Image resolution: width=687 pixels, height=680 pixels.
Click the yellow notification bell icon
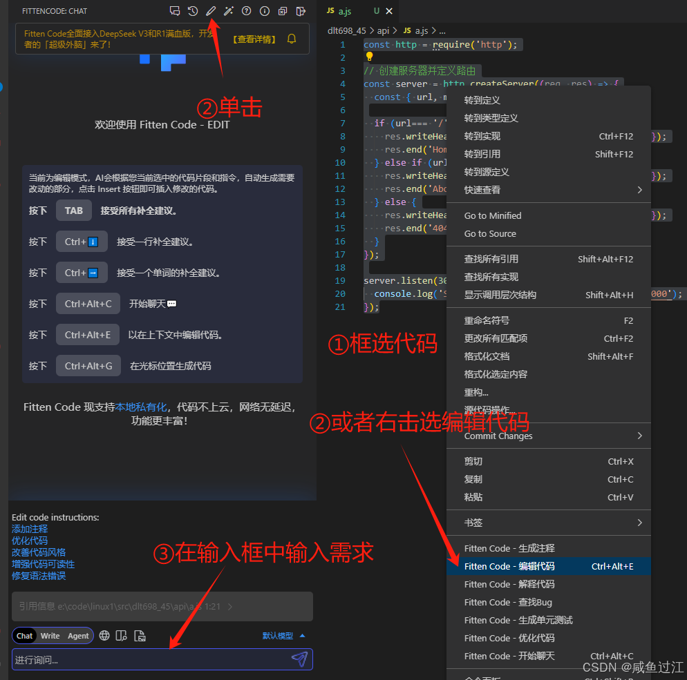(292, 39)
